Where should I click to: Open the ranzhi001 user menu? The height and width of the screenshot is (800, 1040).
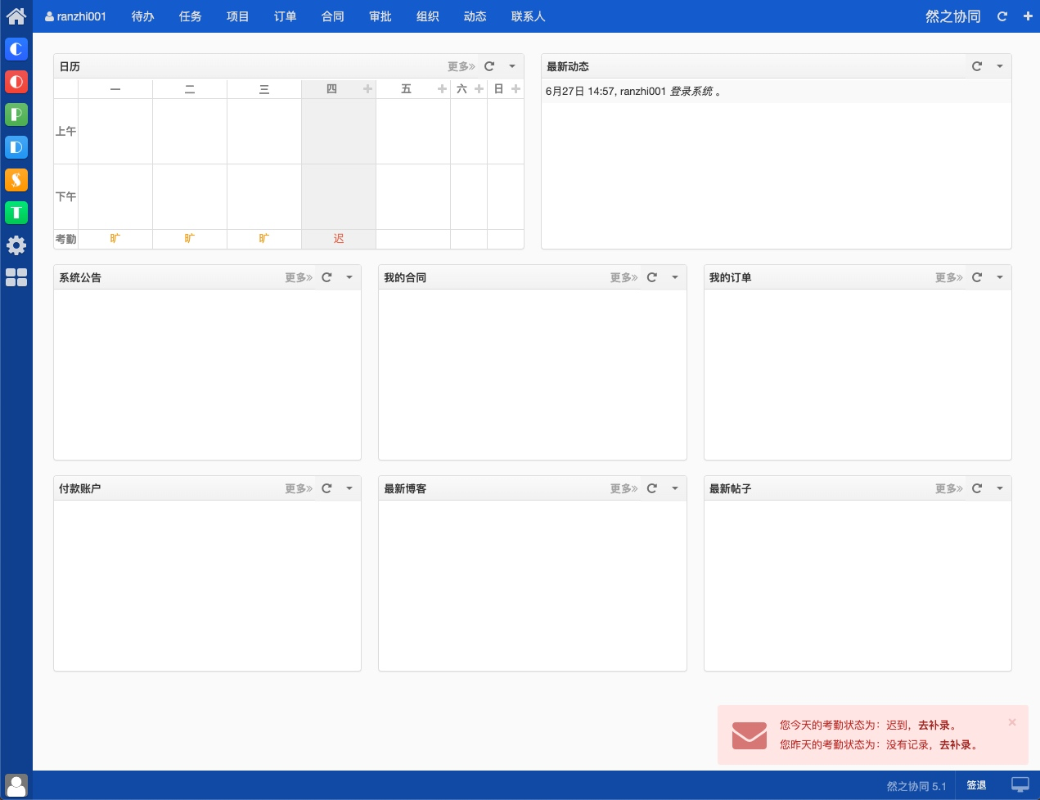[x=75, y=16]
